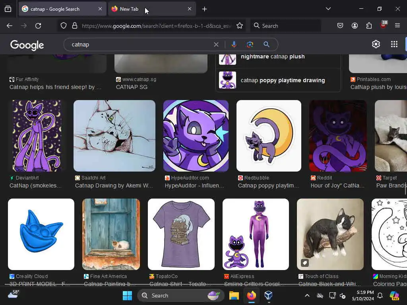Open the clock showing 5:19 PM

coord(363,295)
